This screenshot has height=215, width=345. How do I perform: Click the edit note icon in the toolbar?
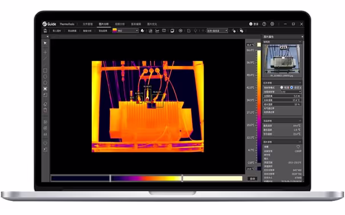pyautogui.click(x=189, y=31)
